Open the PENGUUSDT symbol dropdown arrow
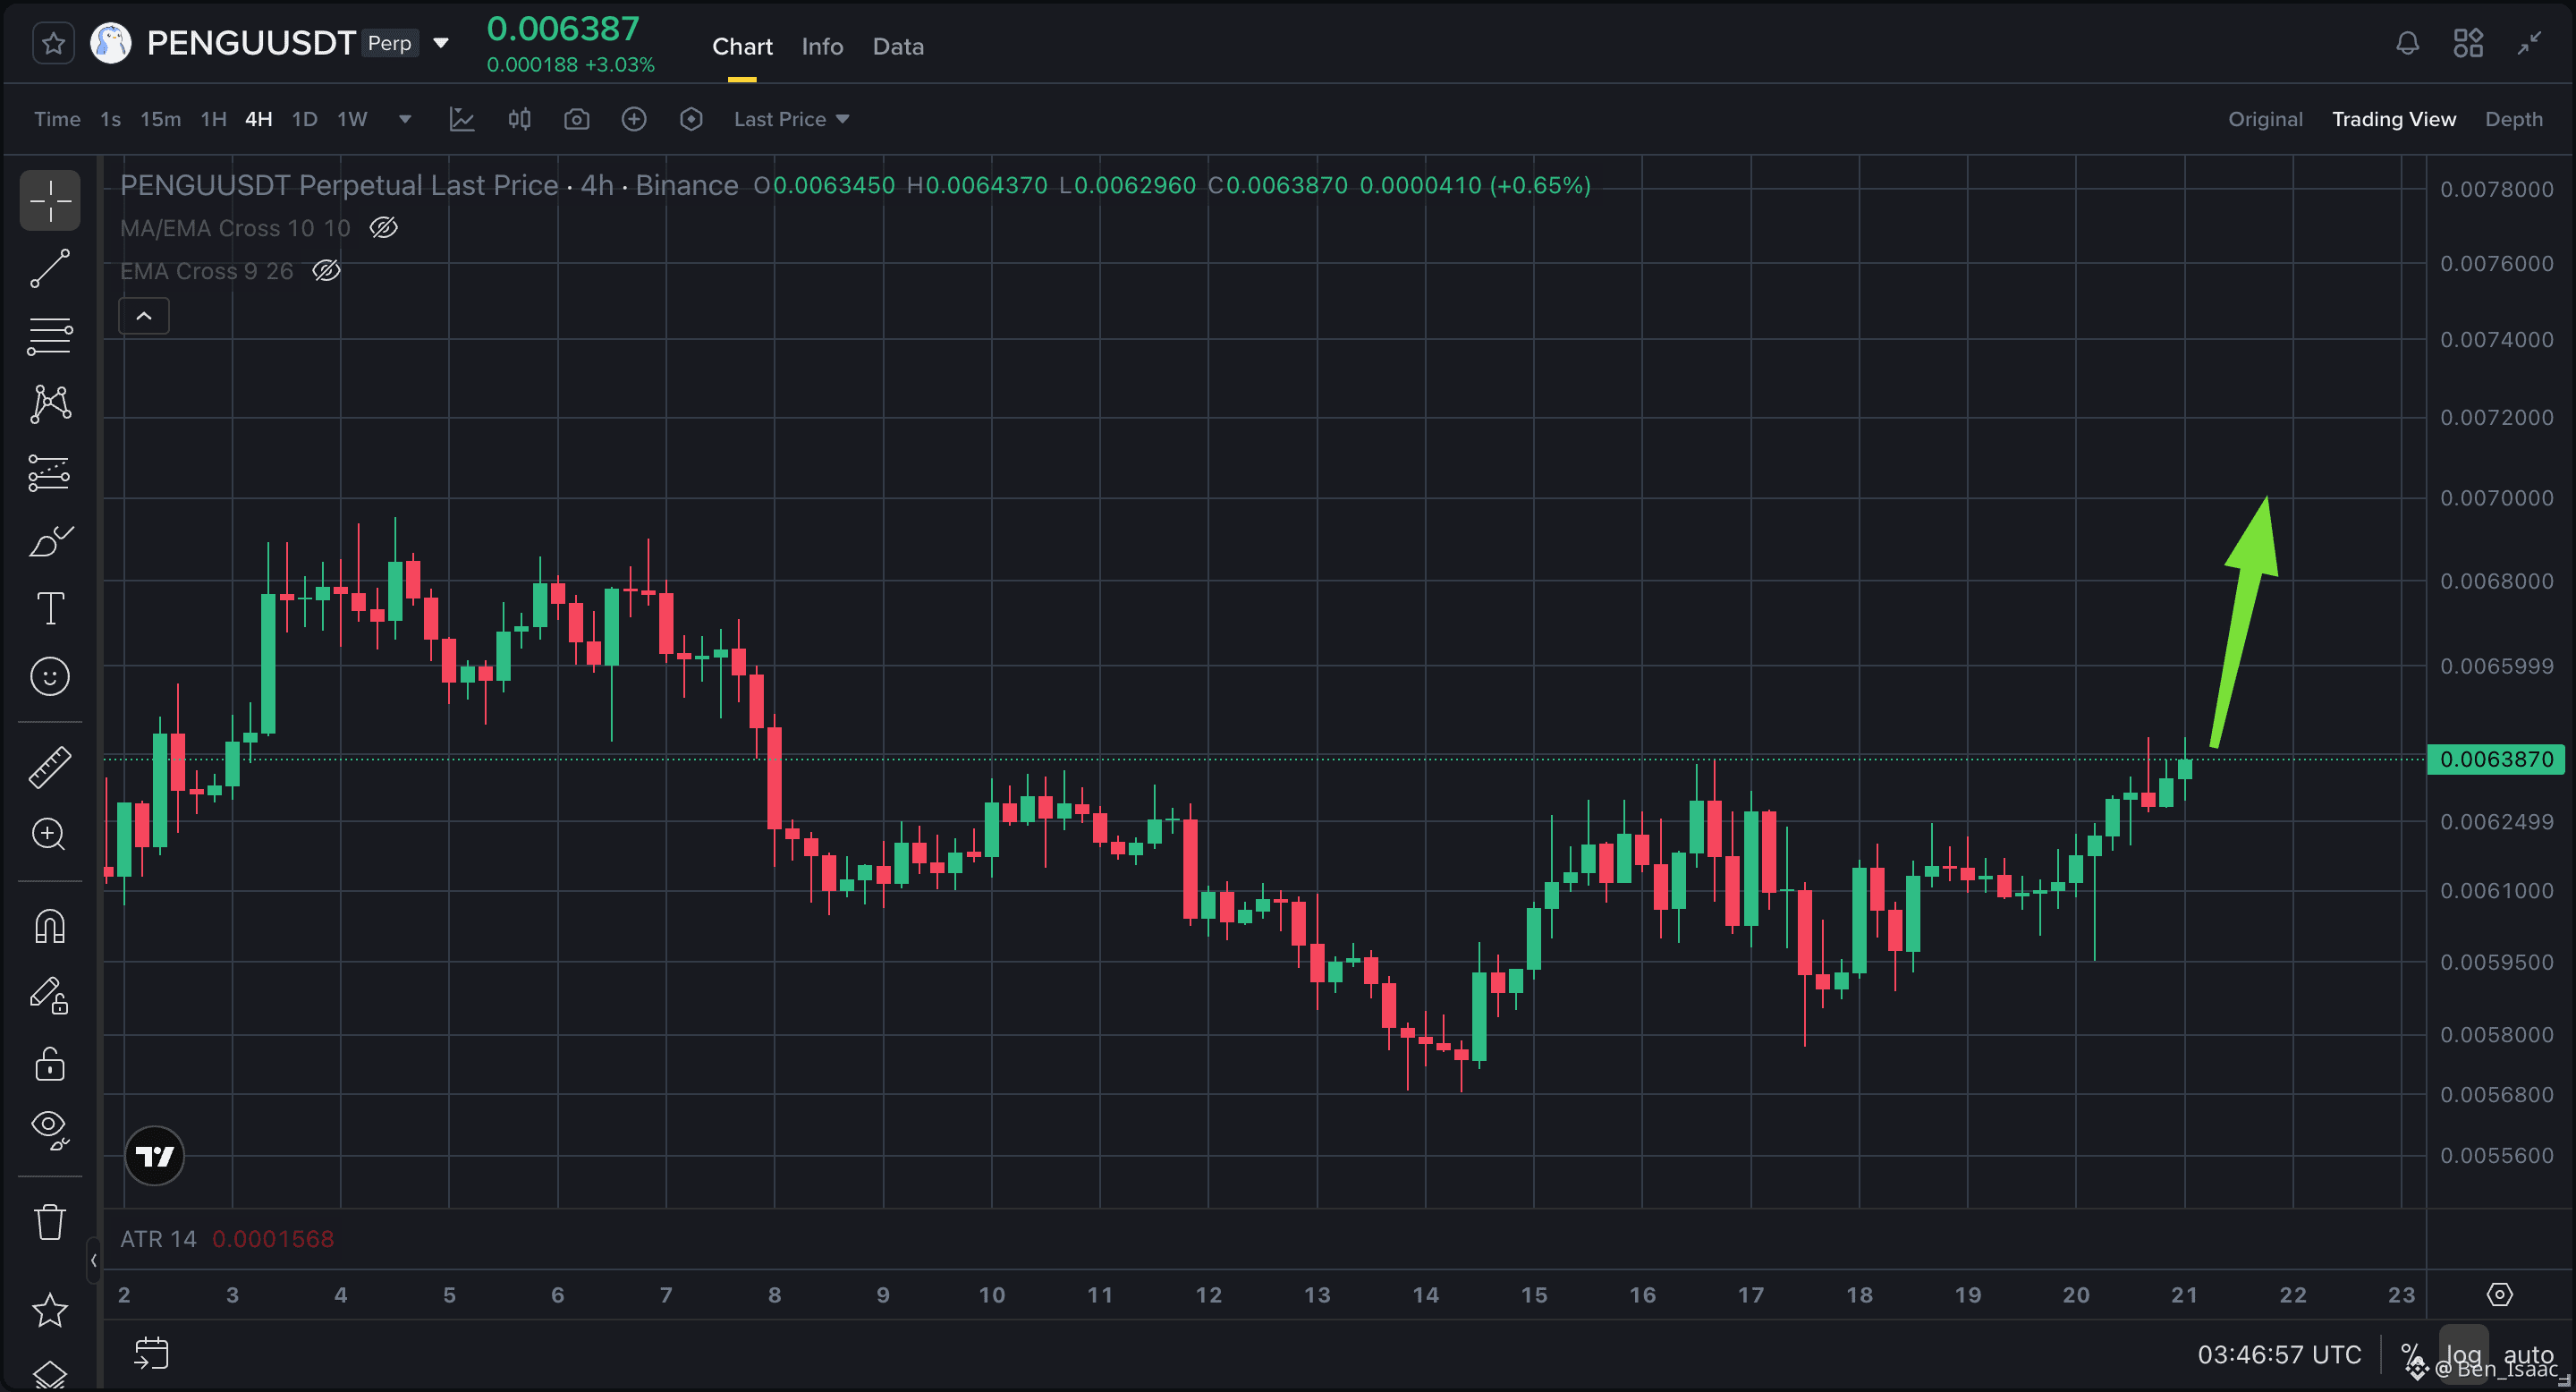The height and width of the screenshot is (1392, 2576). [x=440, y=43]
